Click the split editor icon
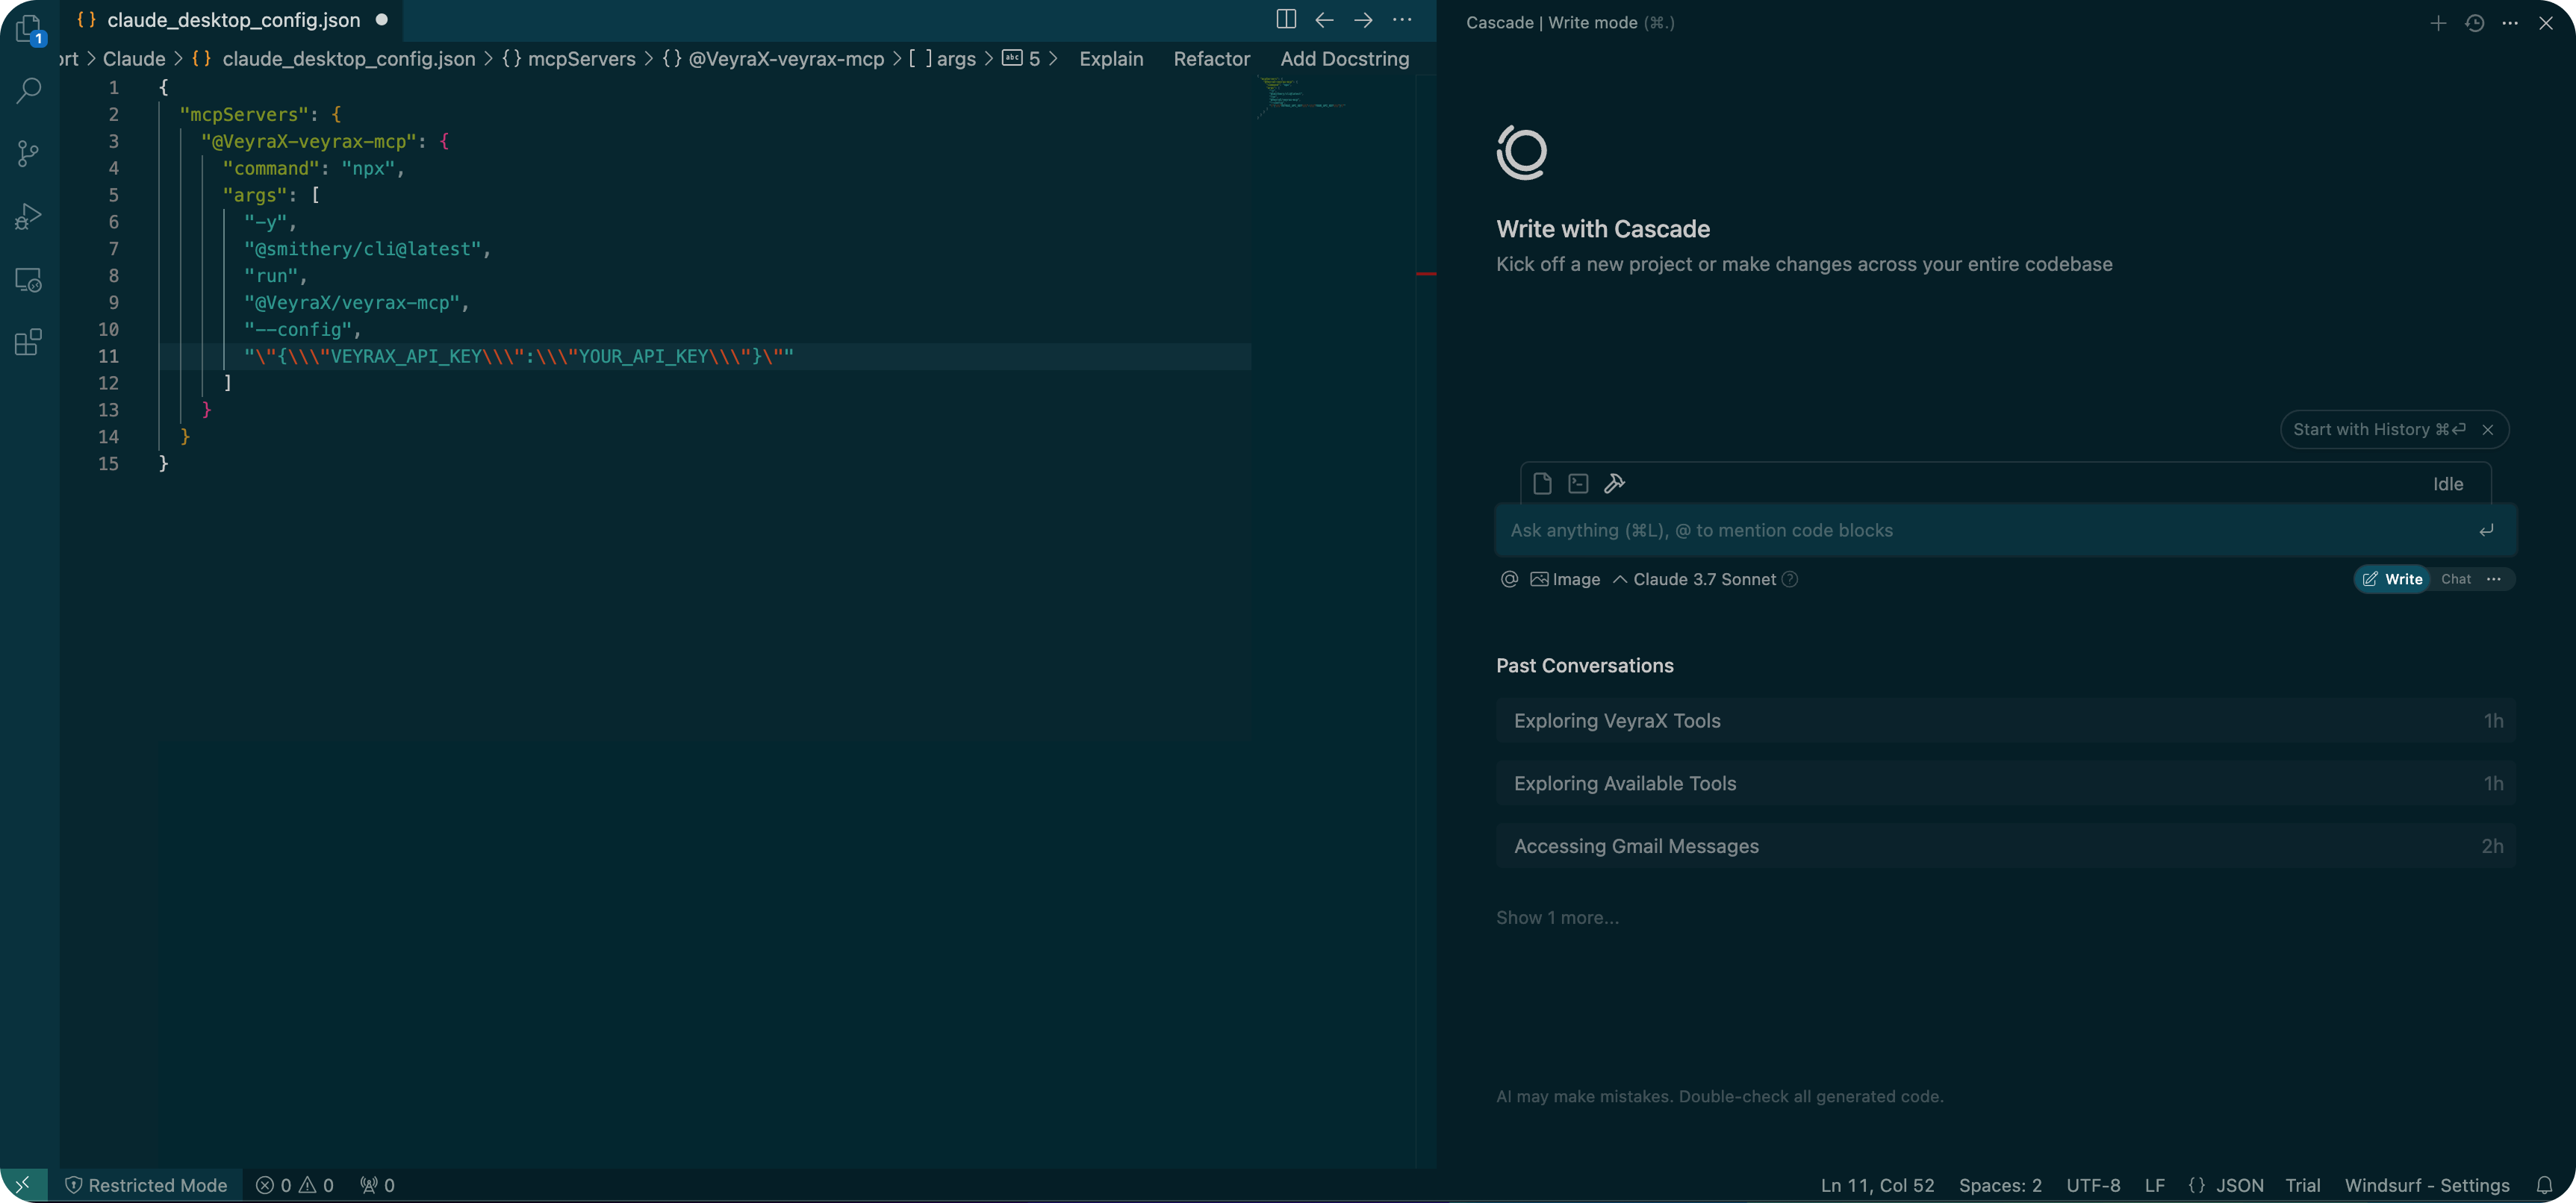 click(1286, 20)
